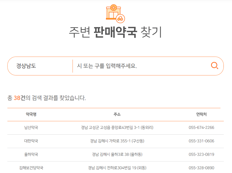This screenshot has height=173, width=232.
Task: Select phone number 055-331-0606 for 대한약국
Action: pyautogui.click(x=202, y=141)
